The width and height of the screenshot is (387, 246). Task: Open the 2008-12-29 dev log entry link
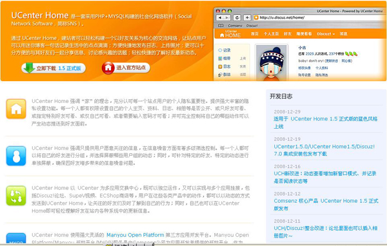[326, 122]
